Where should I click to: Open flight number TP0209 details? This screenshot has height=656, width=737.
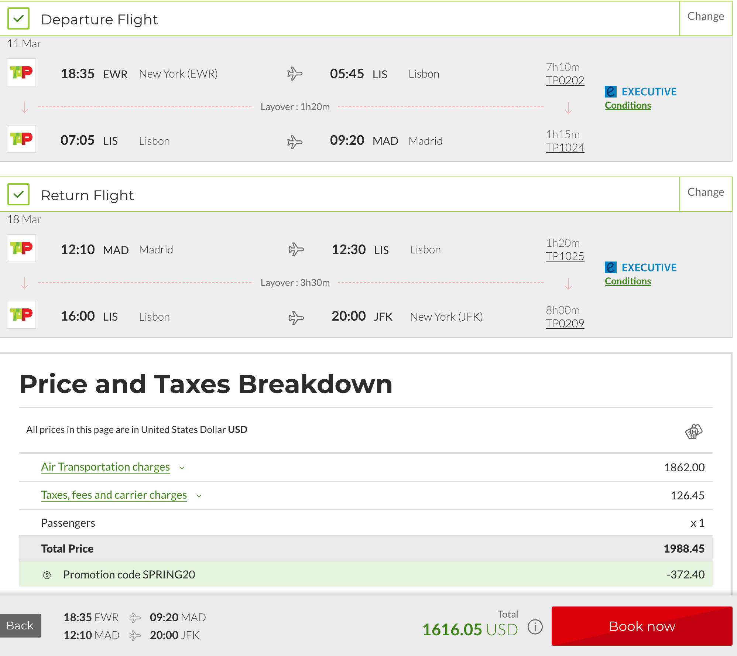pyautogui.click(x=565, y=324)
